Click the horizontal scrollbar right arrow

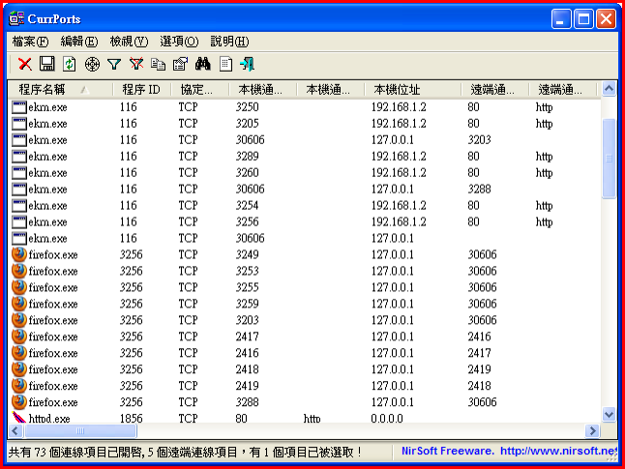click(592, 430)
